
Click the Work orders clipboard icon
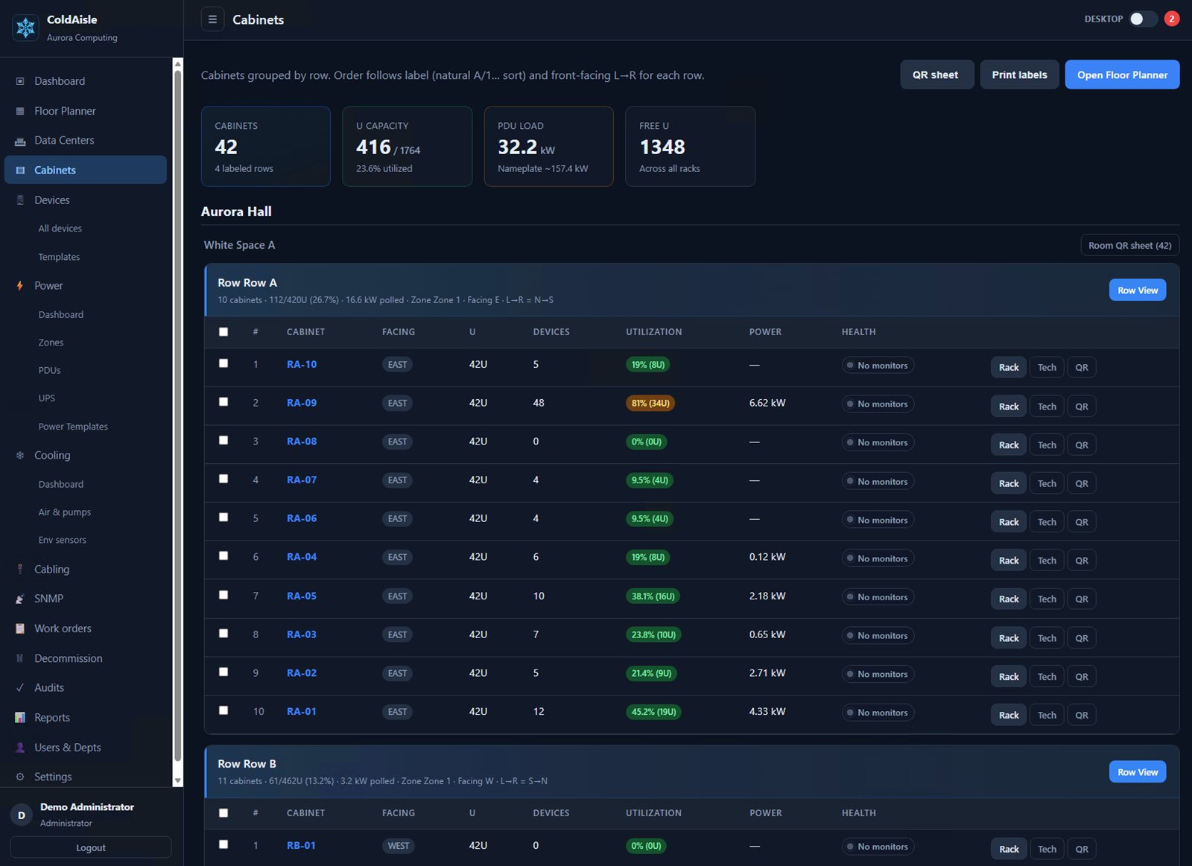coord(20,628)
